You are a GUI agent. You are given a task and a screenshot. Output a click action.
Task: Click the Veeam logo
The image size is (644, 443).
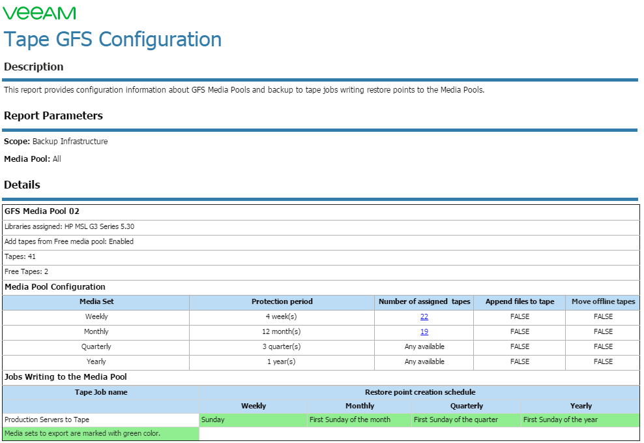[39, 13]
